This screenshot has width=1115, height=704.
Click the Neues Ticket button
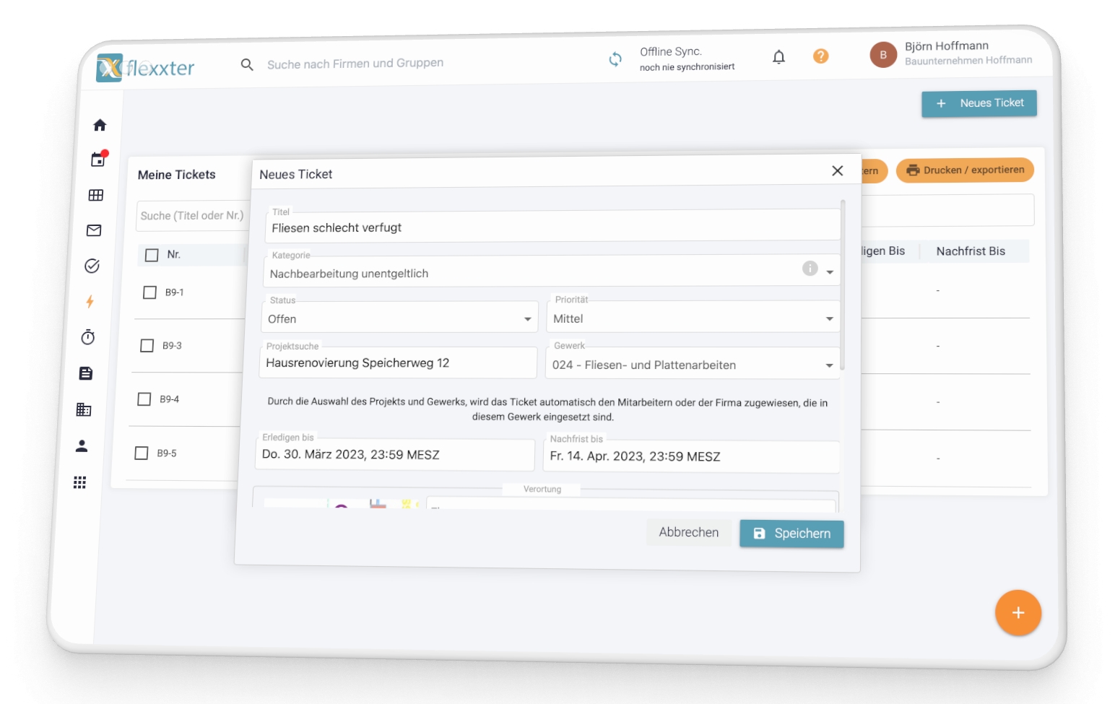[x=979, y=103]
